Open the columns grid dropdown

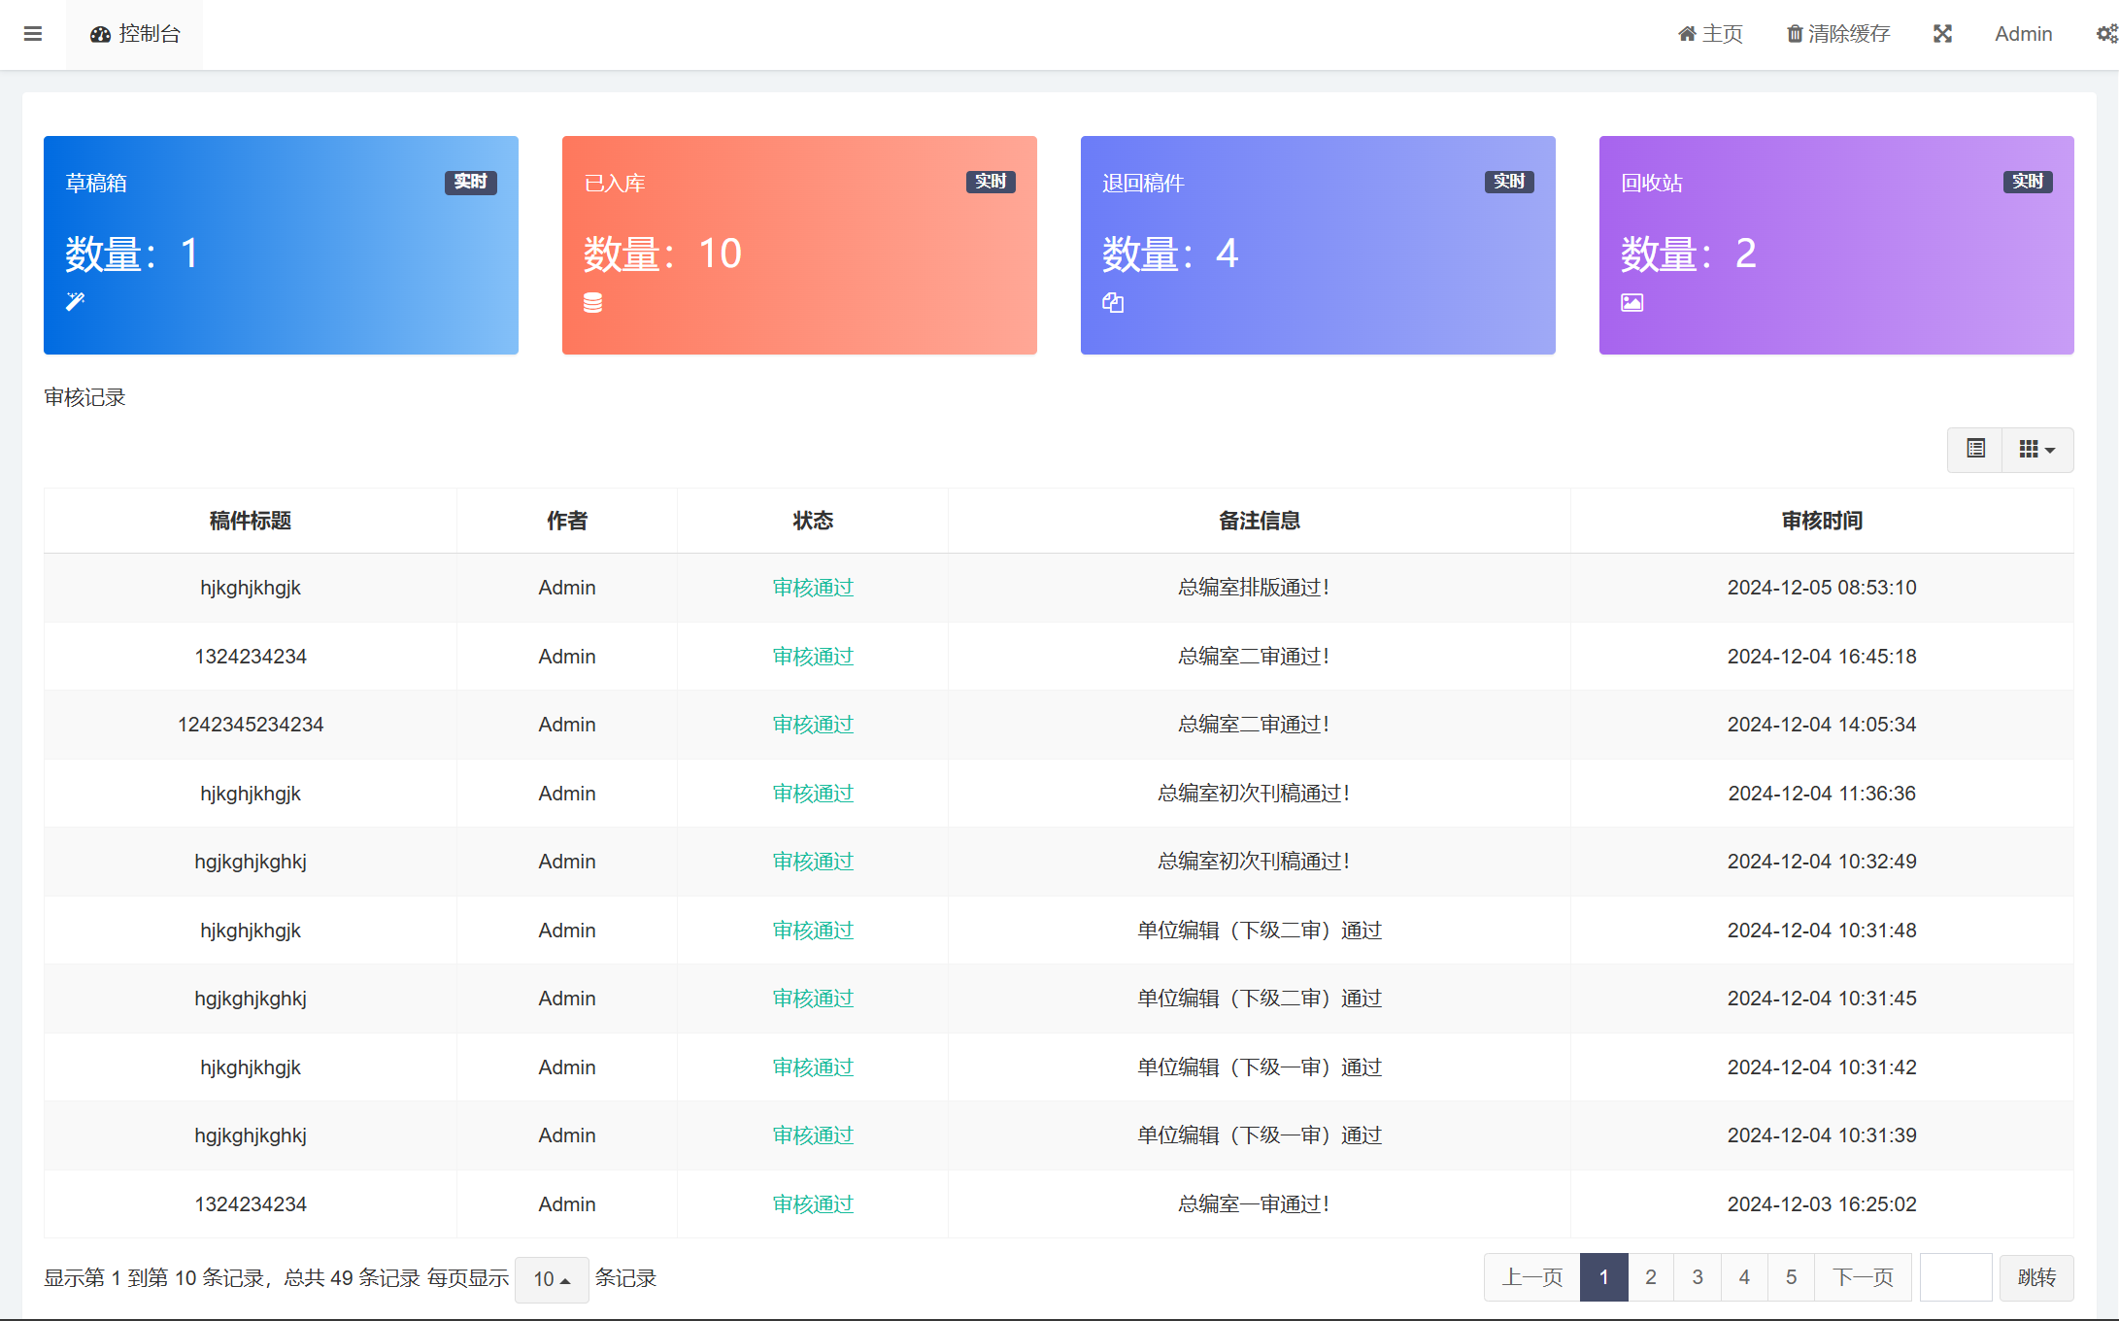click(x=2037, y=450)
